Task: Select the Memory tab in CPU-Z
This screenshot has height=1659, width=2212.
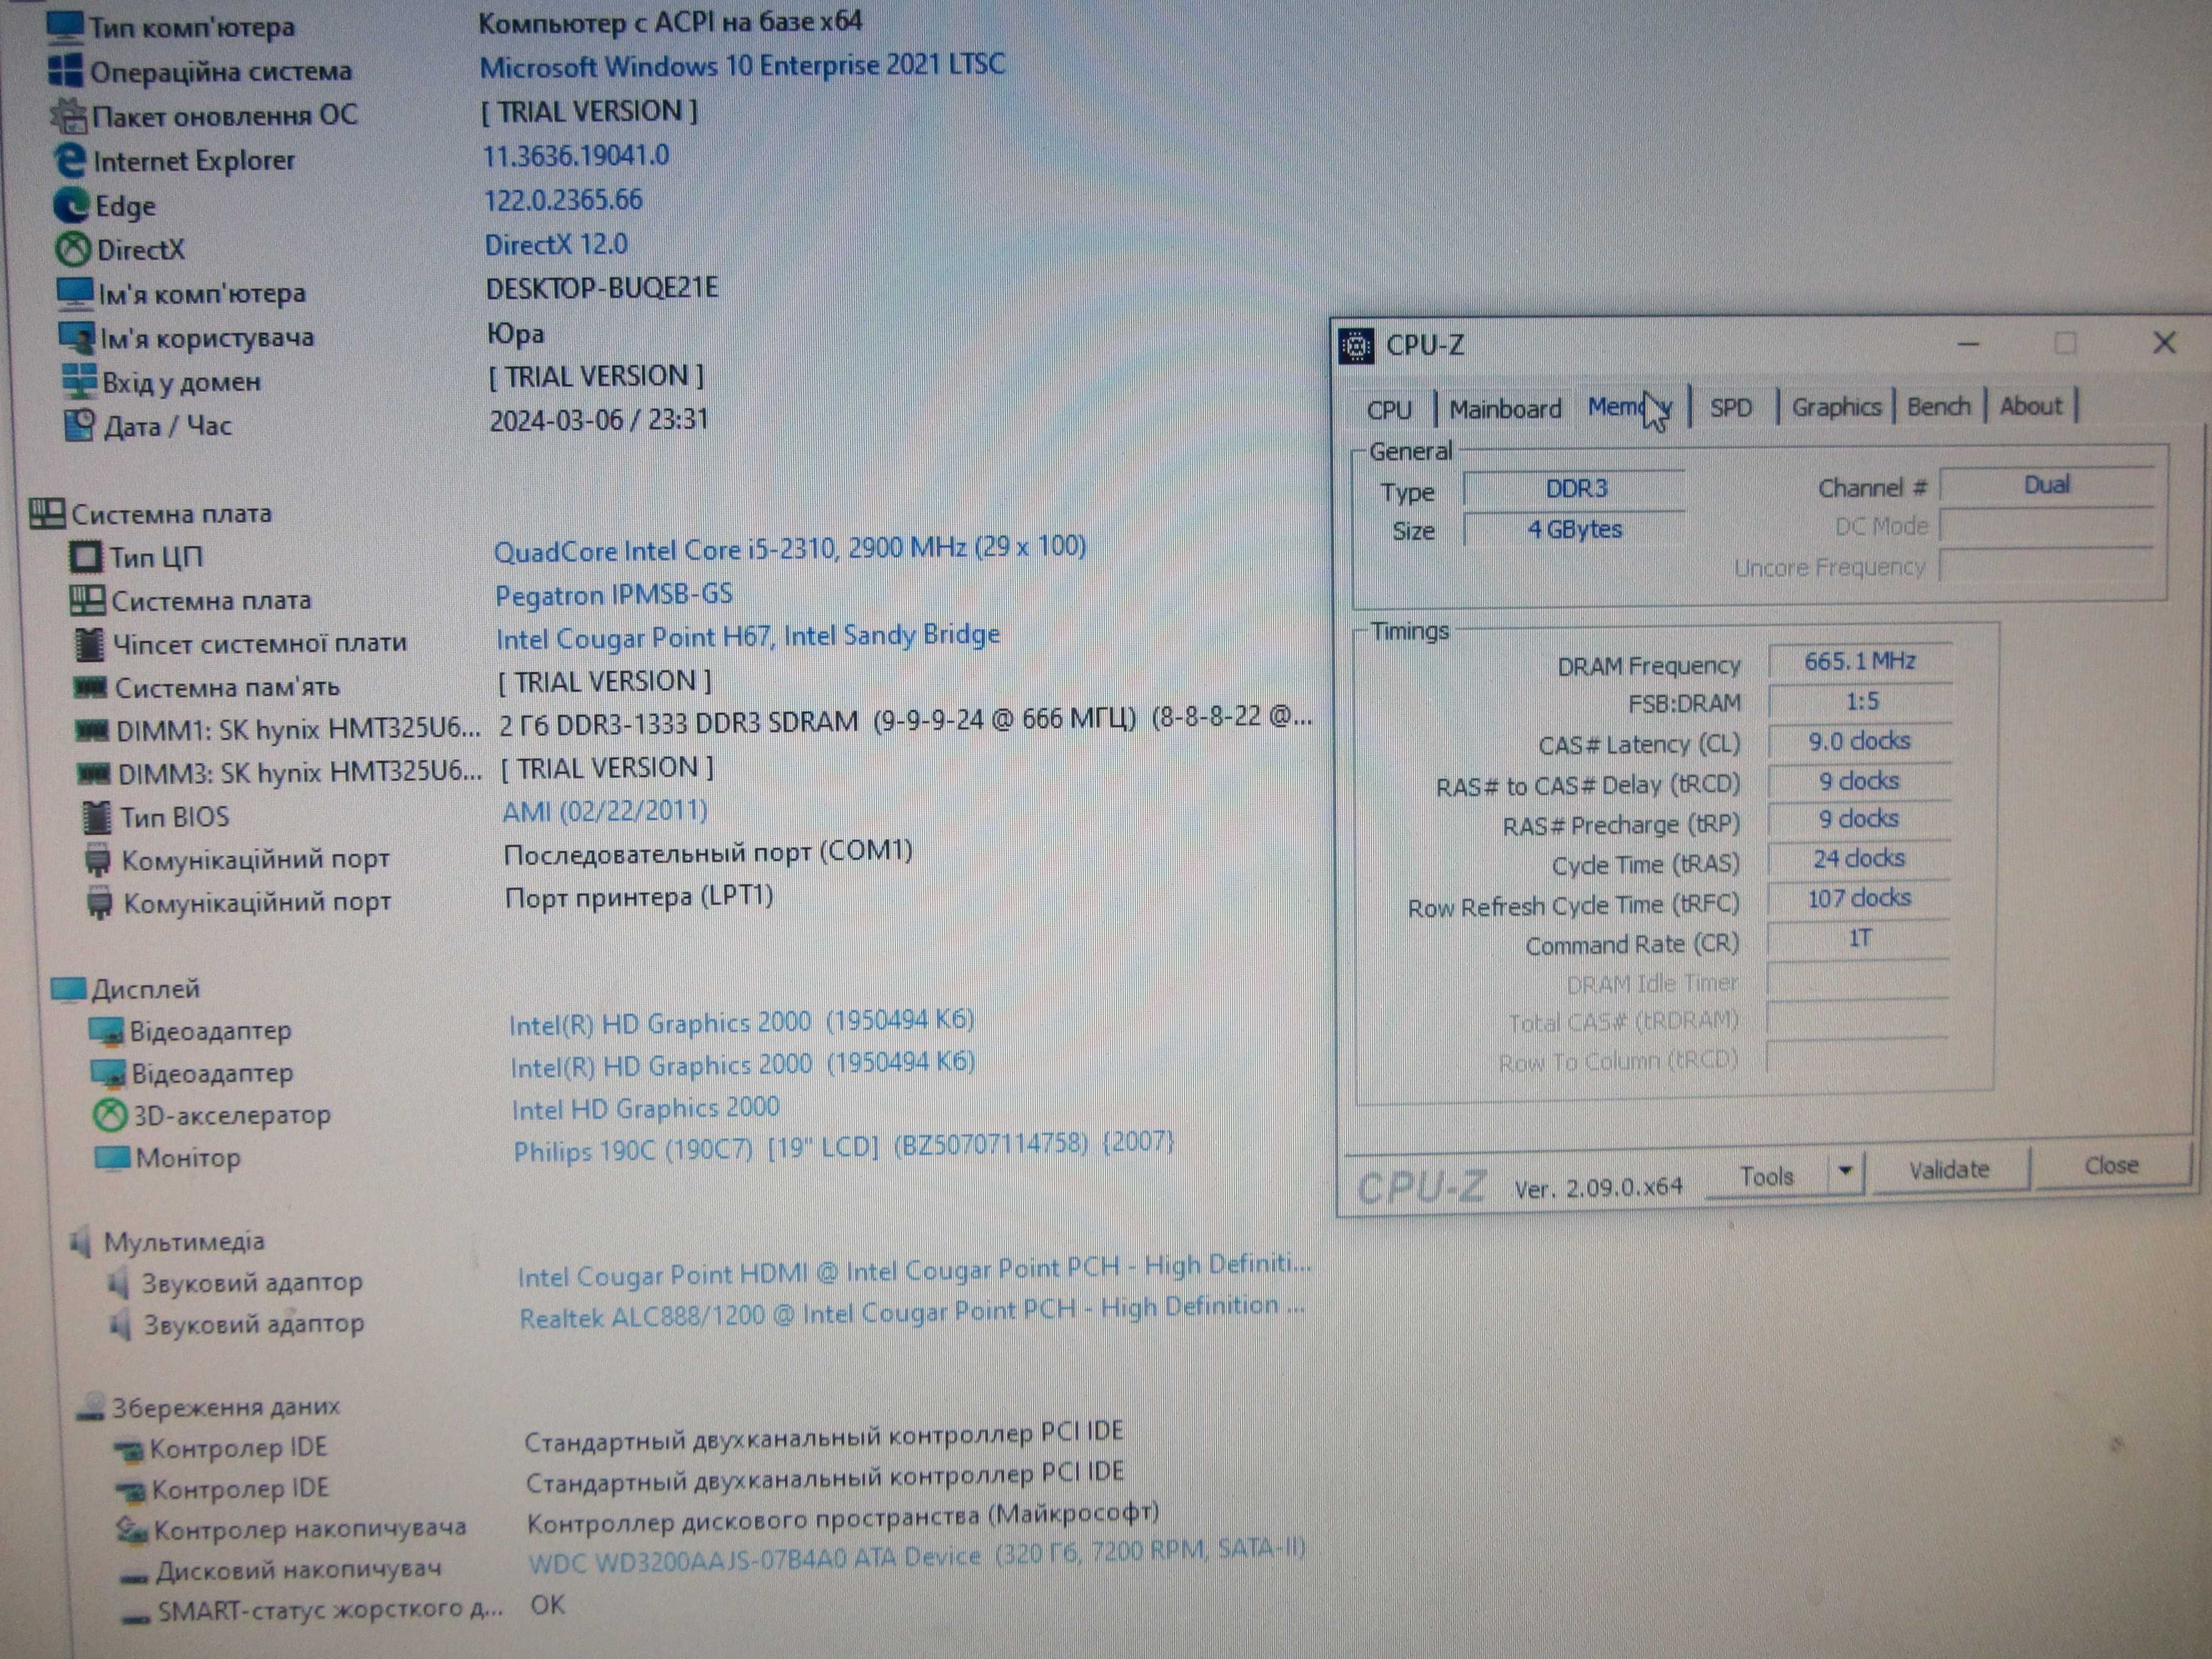Action: pyautogui.click(x=1630, y=407)
